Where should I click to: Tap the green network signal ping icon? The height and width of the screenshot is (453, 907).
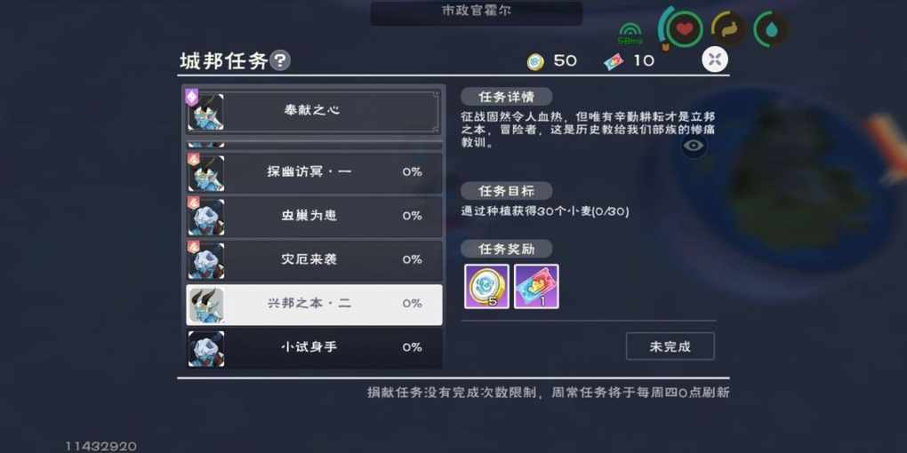630,34
